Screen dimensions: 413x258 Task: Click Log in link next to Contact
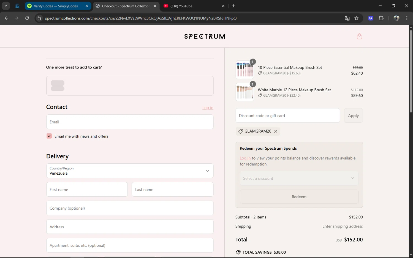point(208,108)
